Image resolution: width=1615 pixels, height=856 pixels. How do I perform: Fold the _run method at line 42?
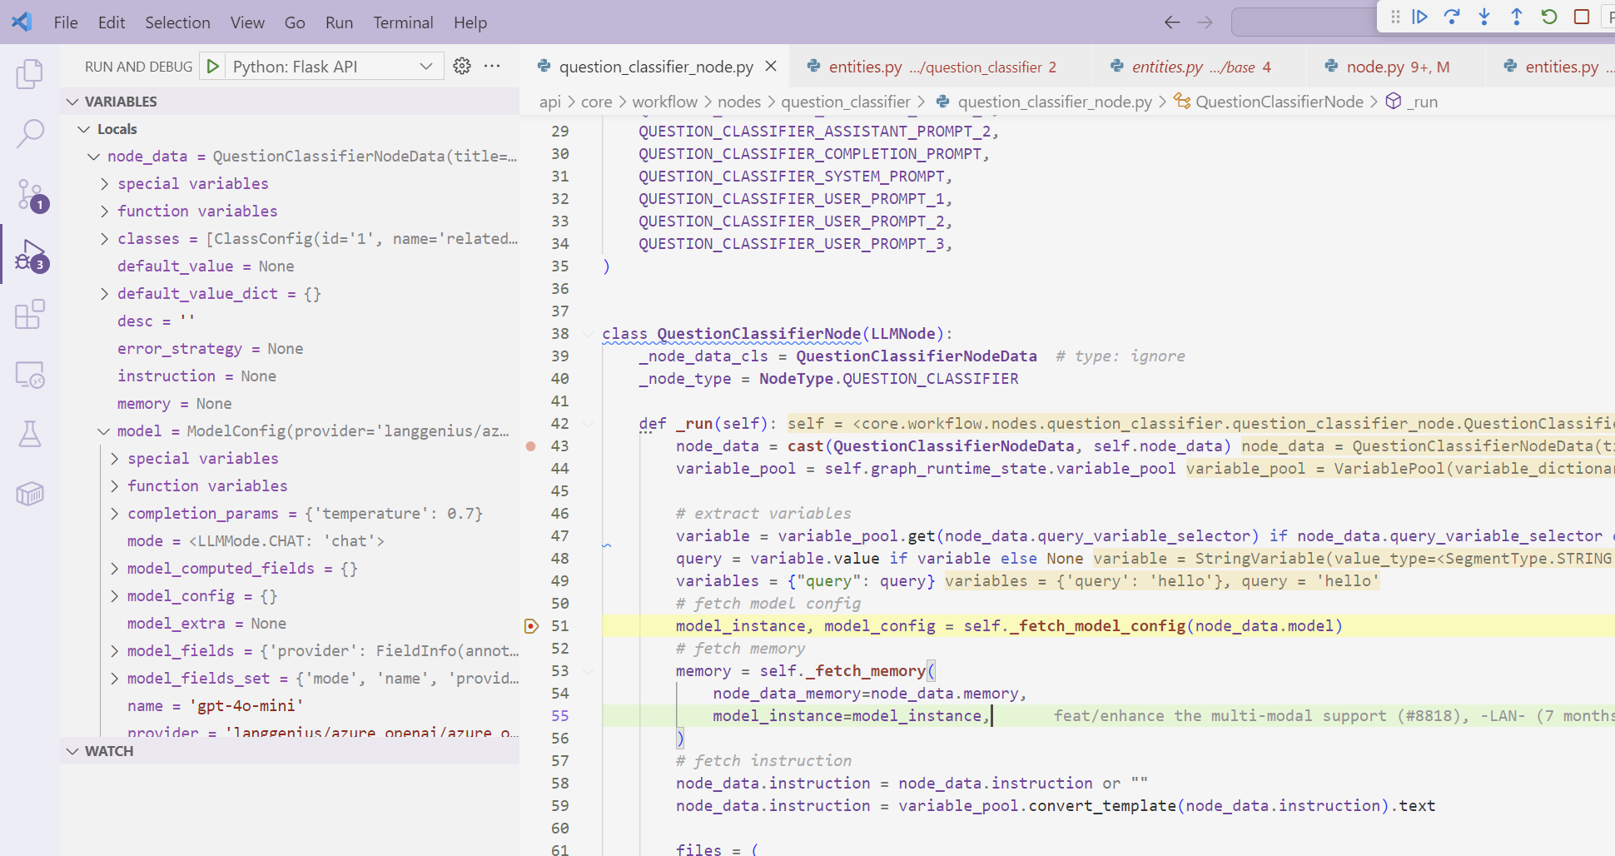[x=589, y=424]
